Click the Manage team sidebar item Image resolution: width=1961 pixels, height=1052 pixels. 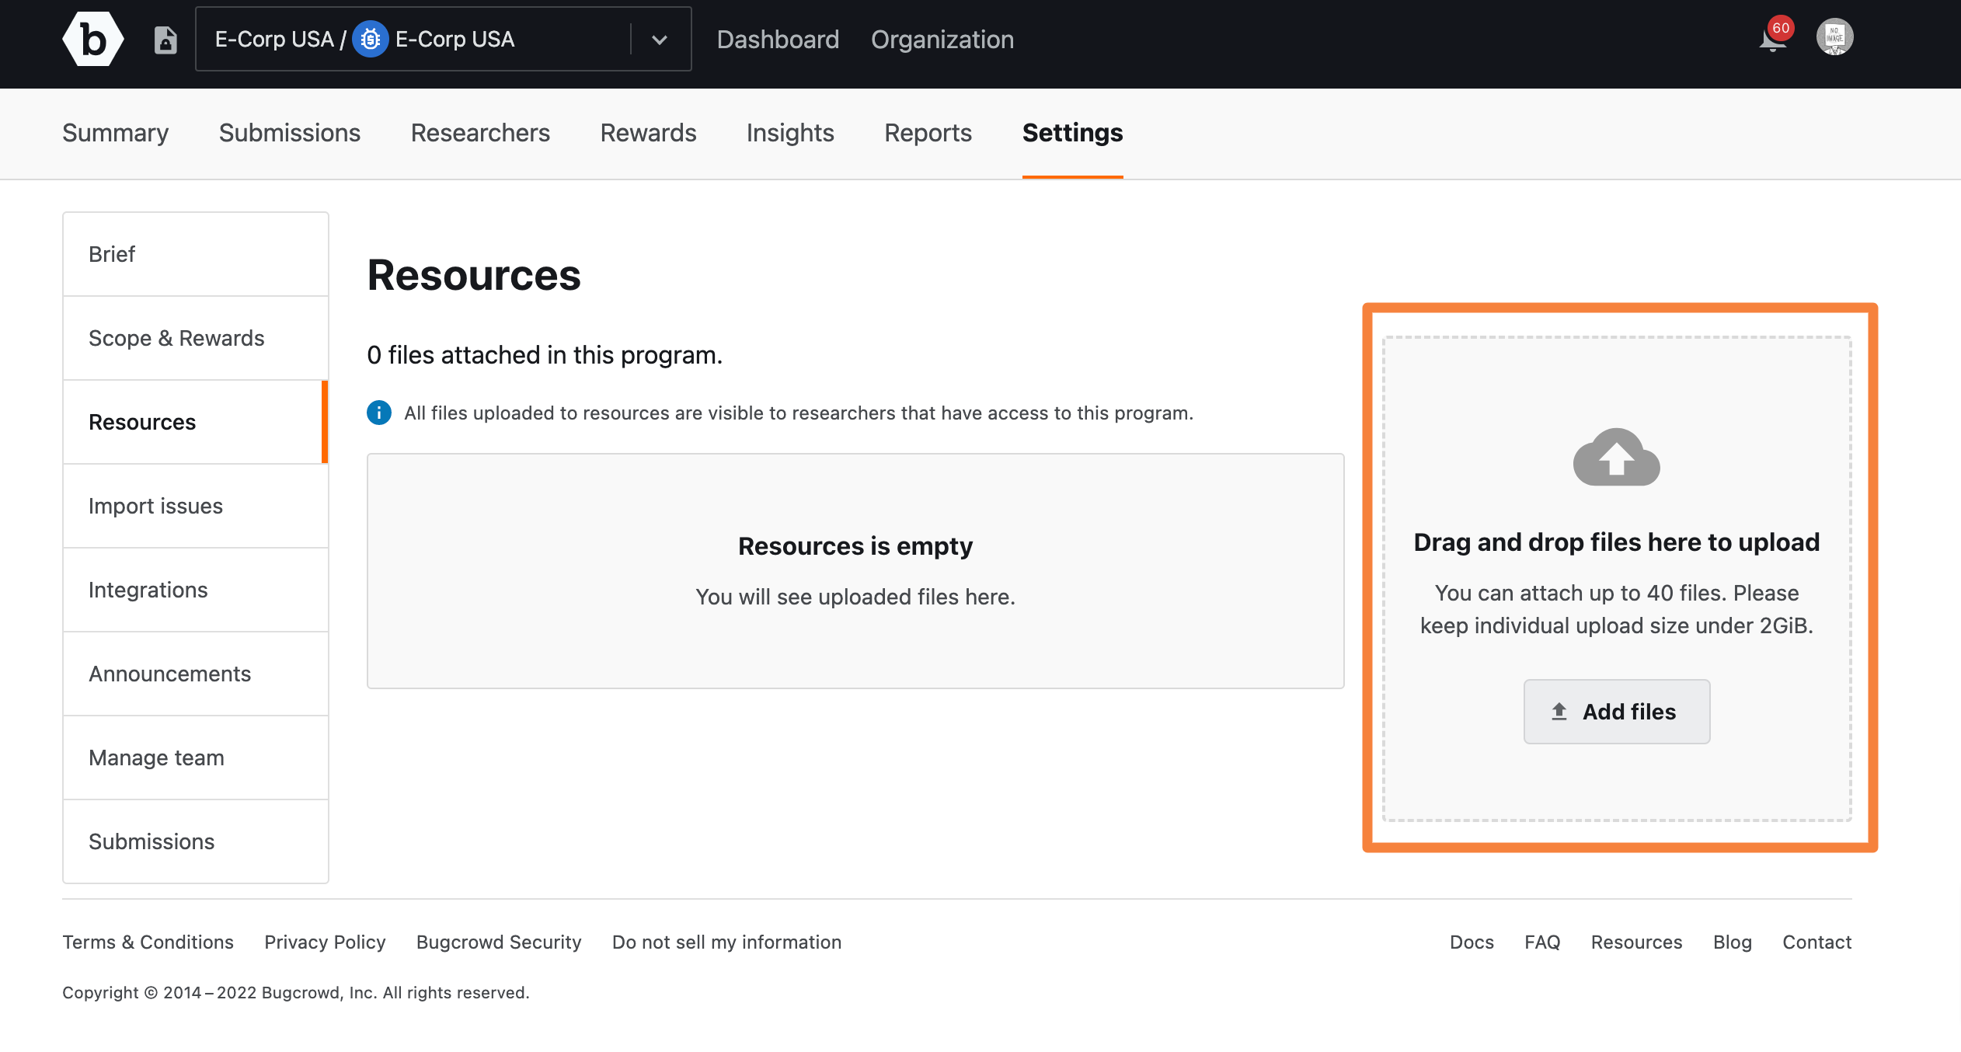point(155,756)
